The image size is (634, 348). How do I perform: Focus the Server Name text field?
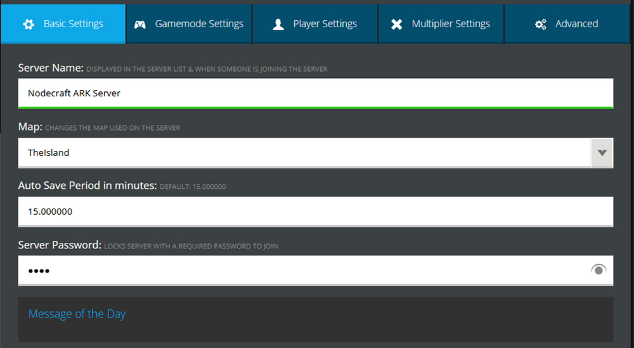point(315,93)
